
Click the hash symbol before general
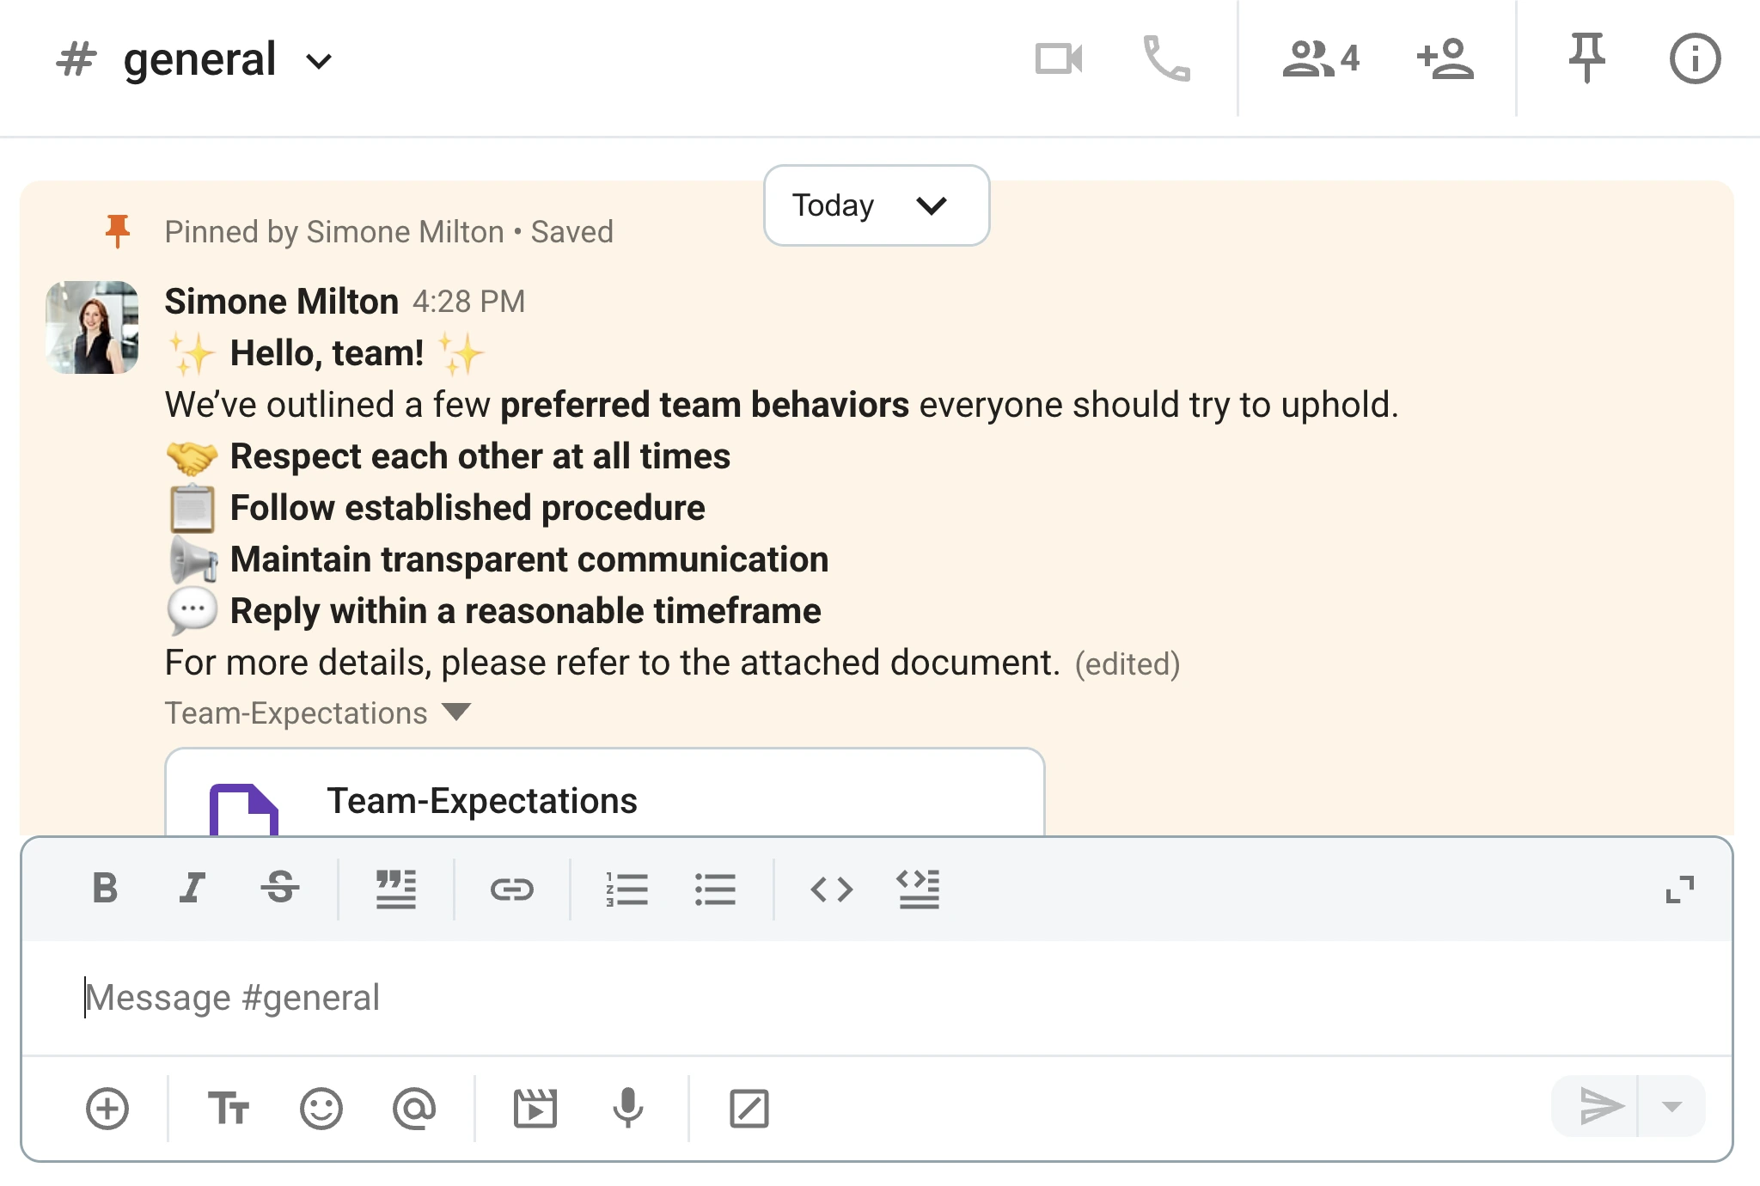pos(76,60)
